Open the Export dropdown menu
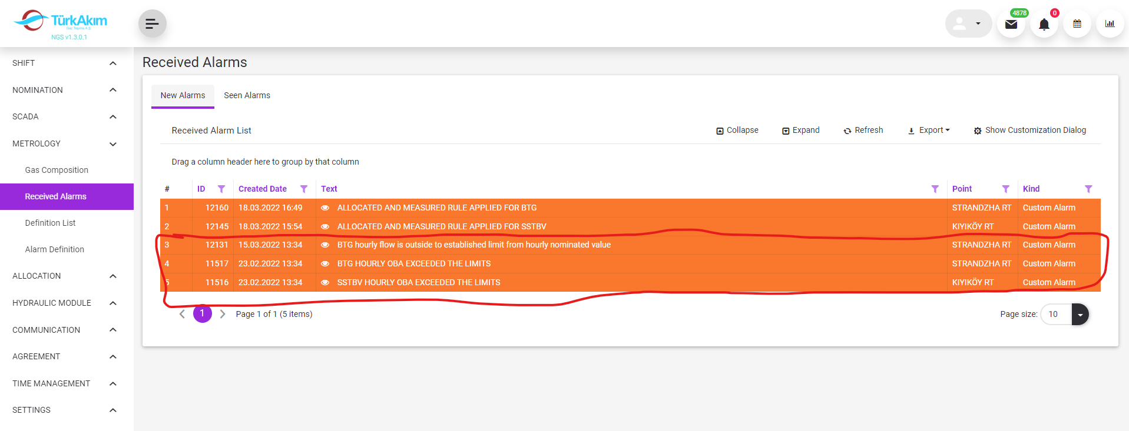1129x431 pixels. (x=929, y=131)
